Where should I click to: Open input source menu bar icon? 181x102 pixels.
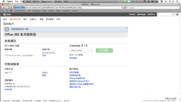pyautogui.click(x=161, y=1)
